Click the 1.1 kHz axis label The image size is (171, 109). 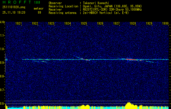click(2, 35)
